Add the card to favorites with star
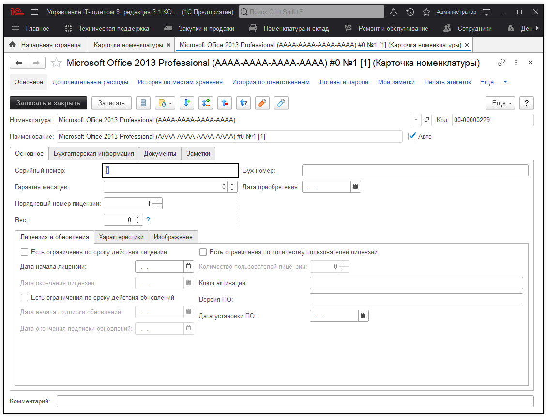 pyautogui.click(x=57, y=63)
